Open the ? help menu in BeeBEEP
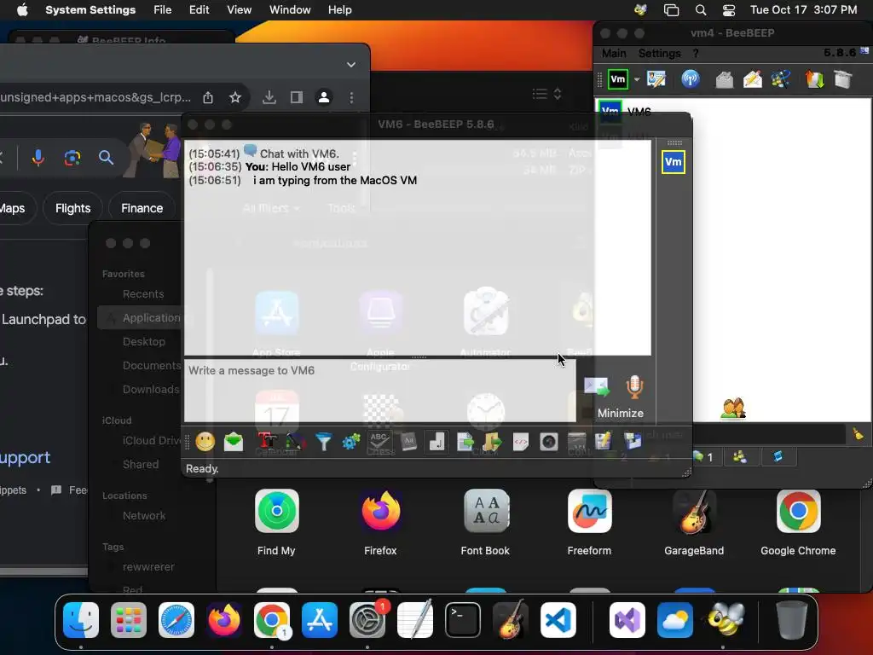This screenshot has height=655, width=873. coord(696,53)
